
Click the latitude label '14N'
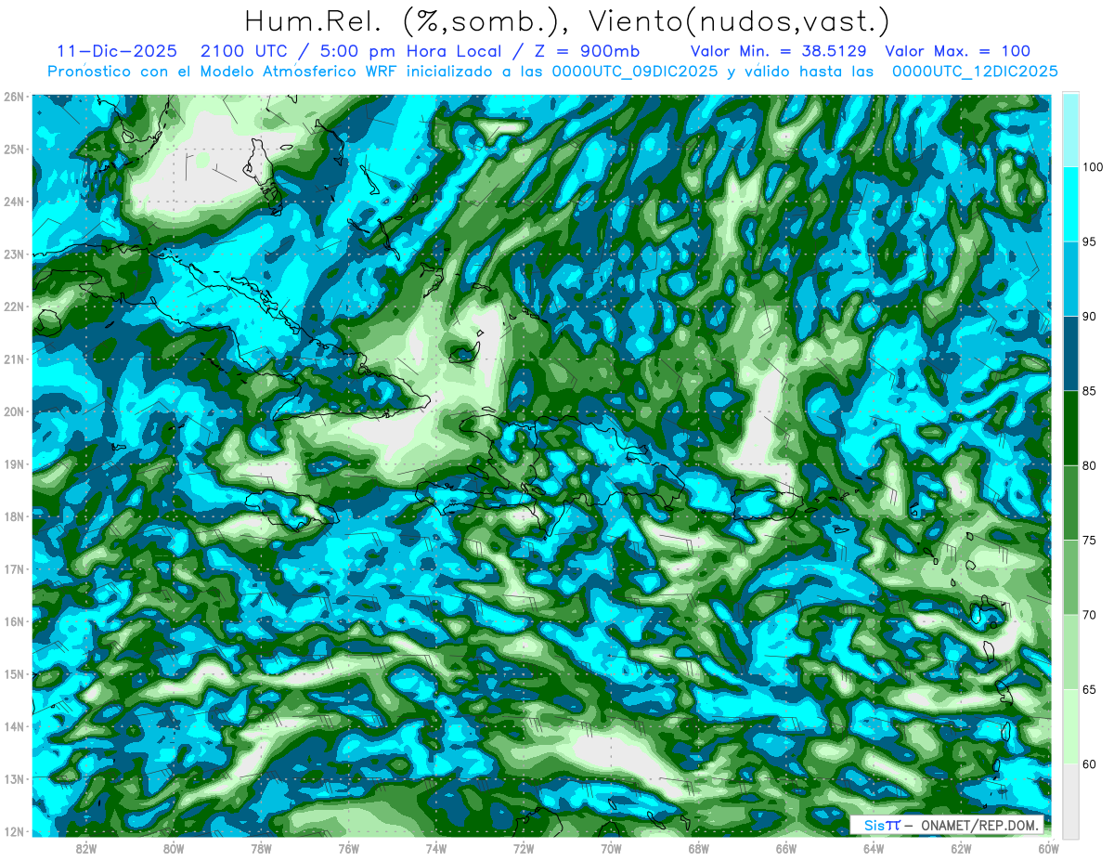(14, 725)
